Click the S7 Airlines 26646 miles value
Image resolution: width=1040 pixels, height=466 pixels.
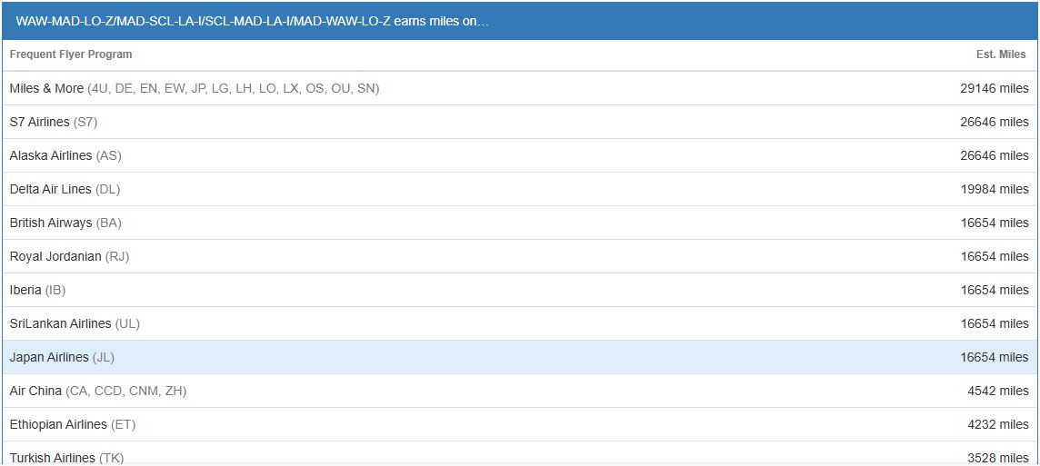[x=995, y=122]
